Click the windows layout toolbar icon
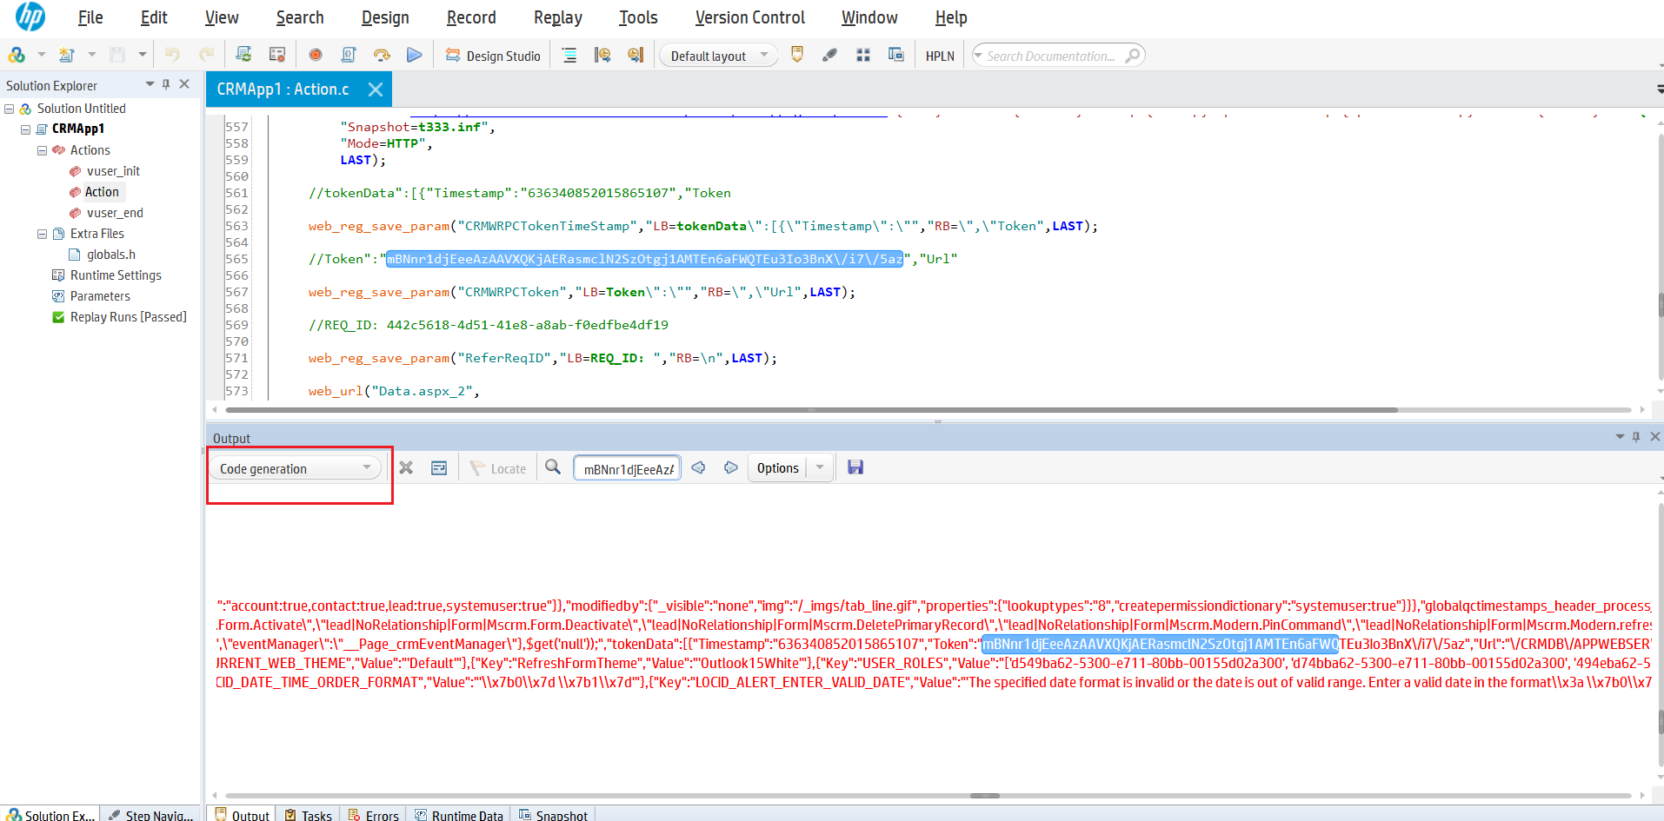The image size is (1664, 821). point(896,55)
